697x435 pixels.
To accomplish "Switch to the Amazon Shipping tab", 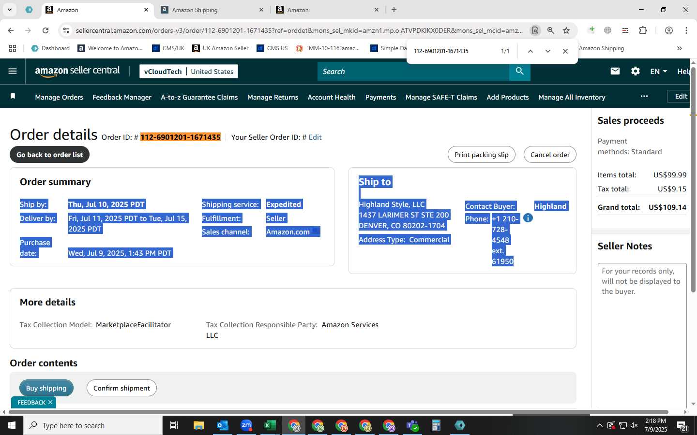I will pyautogui.click(x=212, y=10).
